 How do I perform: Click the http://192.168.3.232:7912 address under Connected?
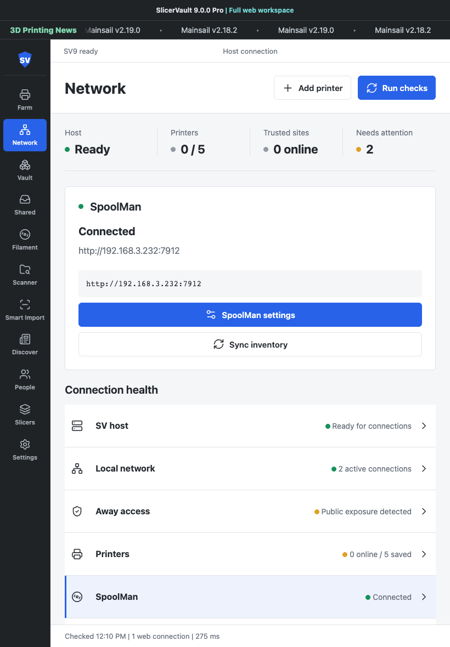[x=129, y=251]
